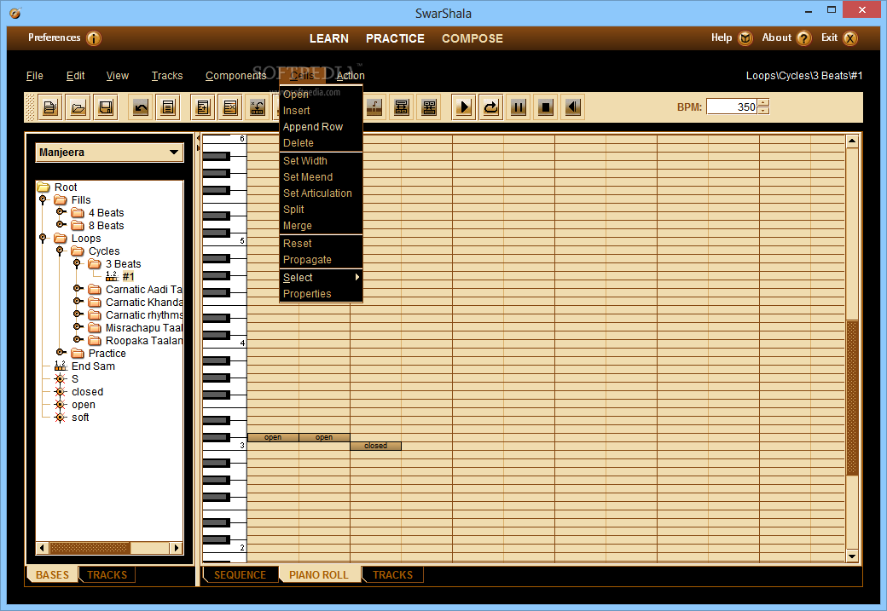Image resolution: width=887 pixels, height=611 pixels.
Task: Click the stacked-block toolbar icon just before Play
Action: [x=429, y=107]
